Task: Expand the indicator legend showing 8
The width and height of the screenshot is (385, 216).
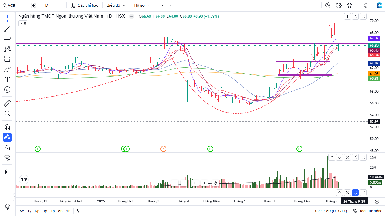Action: [23, 23]
